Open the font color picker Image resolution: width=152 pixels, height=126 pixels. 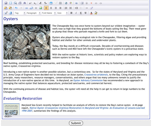pyautogui.click(x=91, y=13)
